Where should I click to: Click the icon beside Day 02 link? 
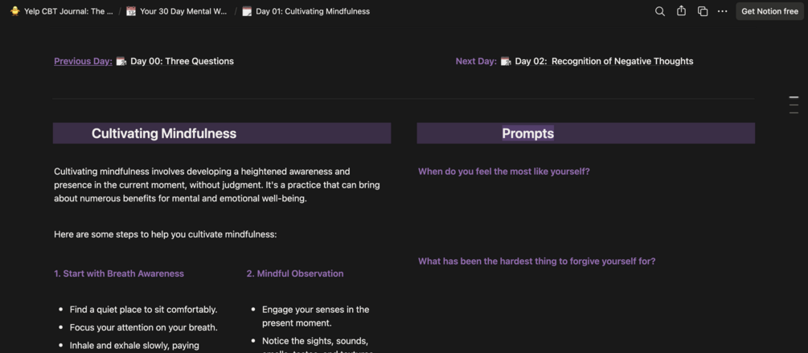point(506,61)
